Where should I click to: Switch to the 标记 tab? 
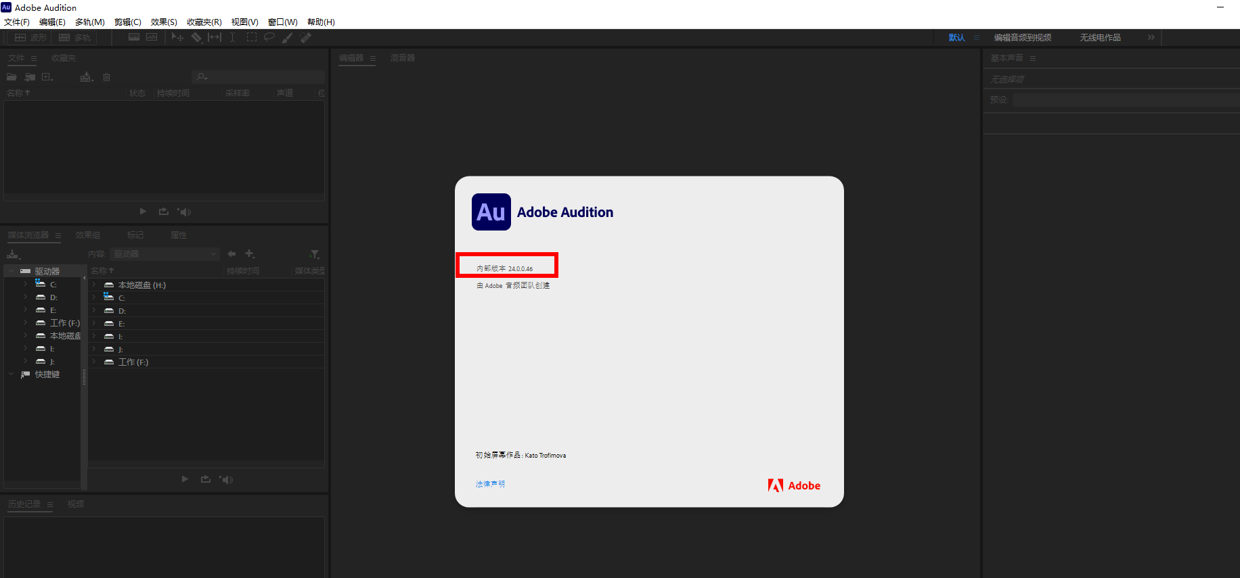[135, 235]
